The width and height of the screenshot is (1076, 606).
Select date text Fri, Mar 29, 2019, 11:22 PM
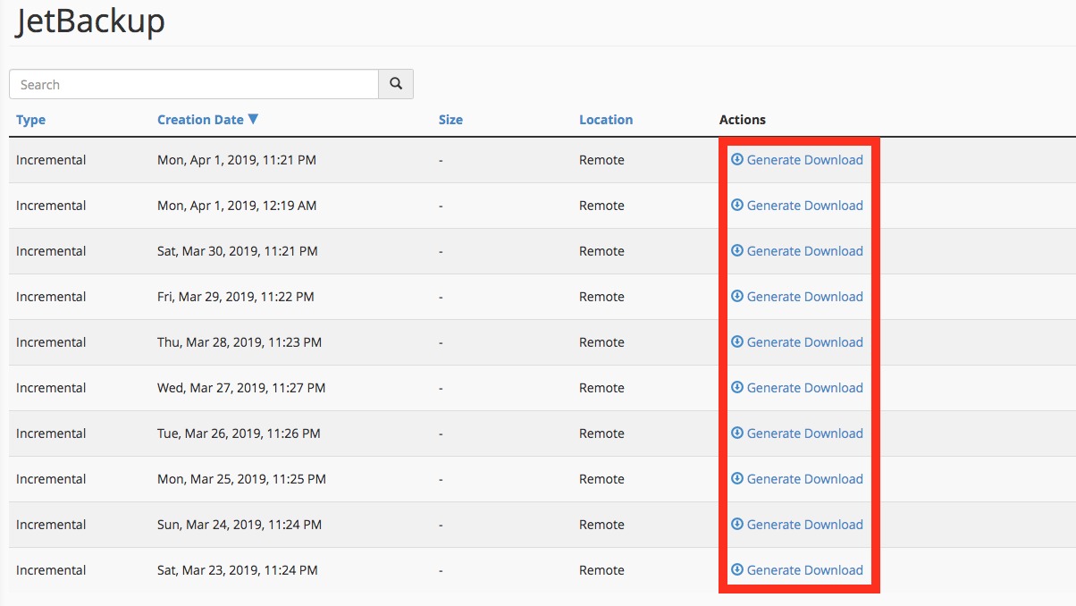(x=236, y=297)
